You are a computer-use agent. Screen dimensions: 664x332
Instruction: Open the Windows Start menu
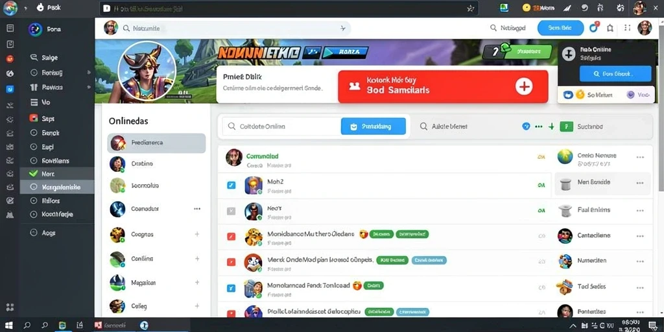tap(9, 326)
